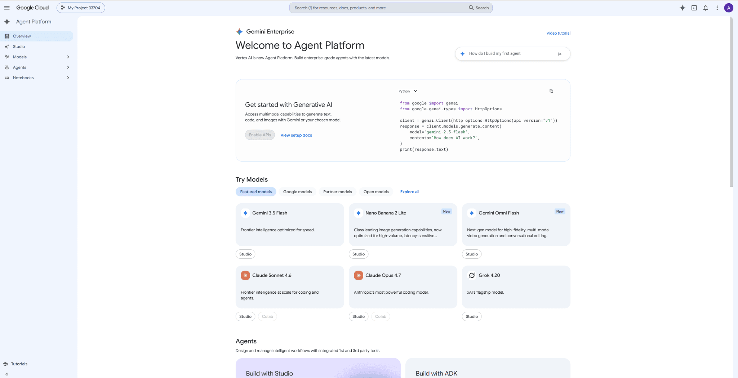Open the Build with Studio card
Image resolution: width=738 pixels, height=378 pixels.
point(318,368)
